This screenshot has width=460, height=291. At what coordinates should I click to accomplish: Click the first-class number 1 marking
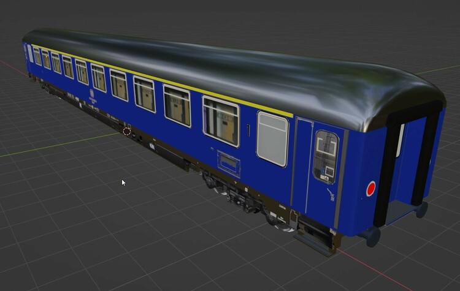point(248,130)
